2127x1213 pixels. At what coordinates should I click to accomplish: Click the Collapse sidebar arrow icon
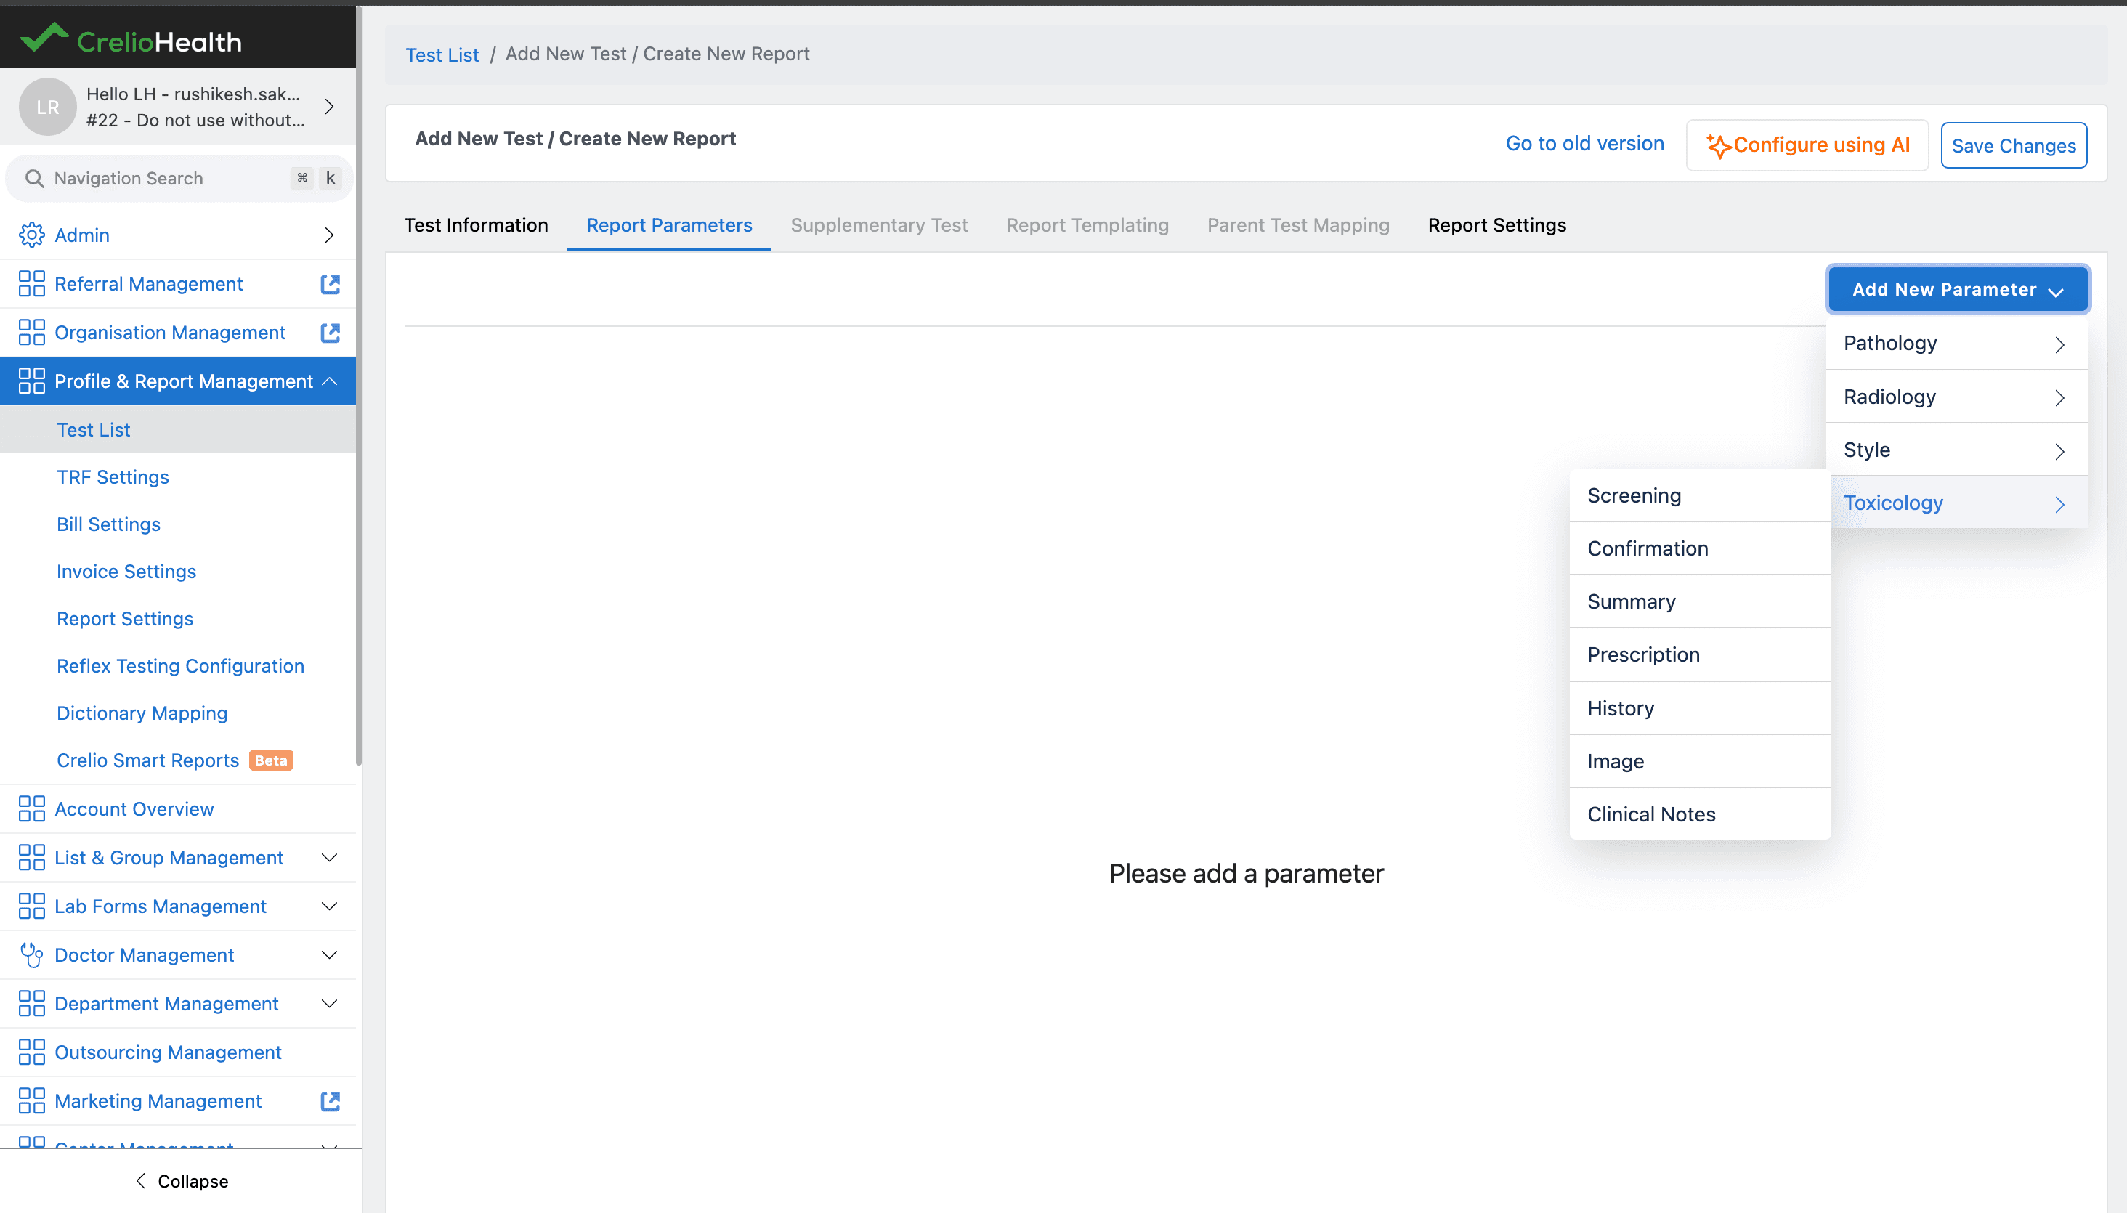click(x=140, y=1180)
